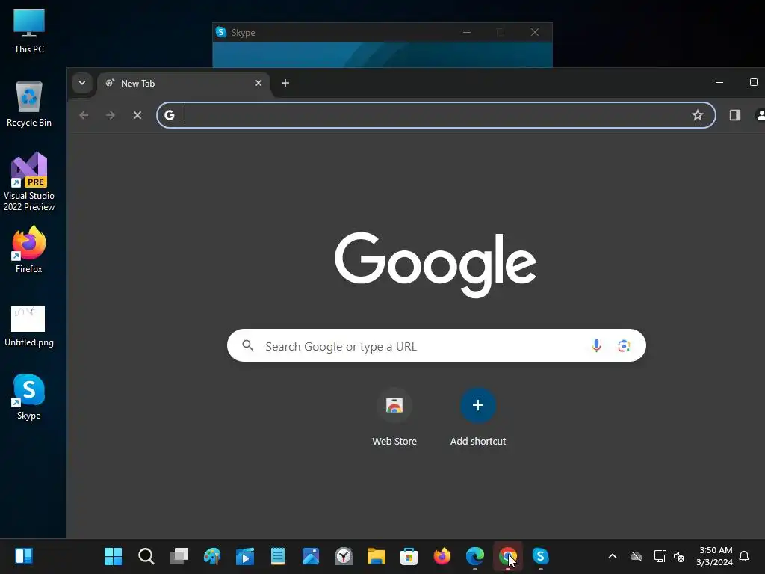Open Firefox from the taskbar

coord(442,556)
